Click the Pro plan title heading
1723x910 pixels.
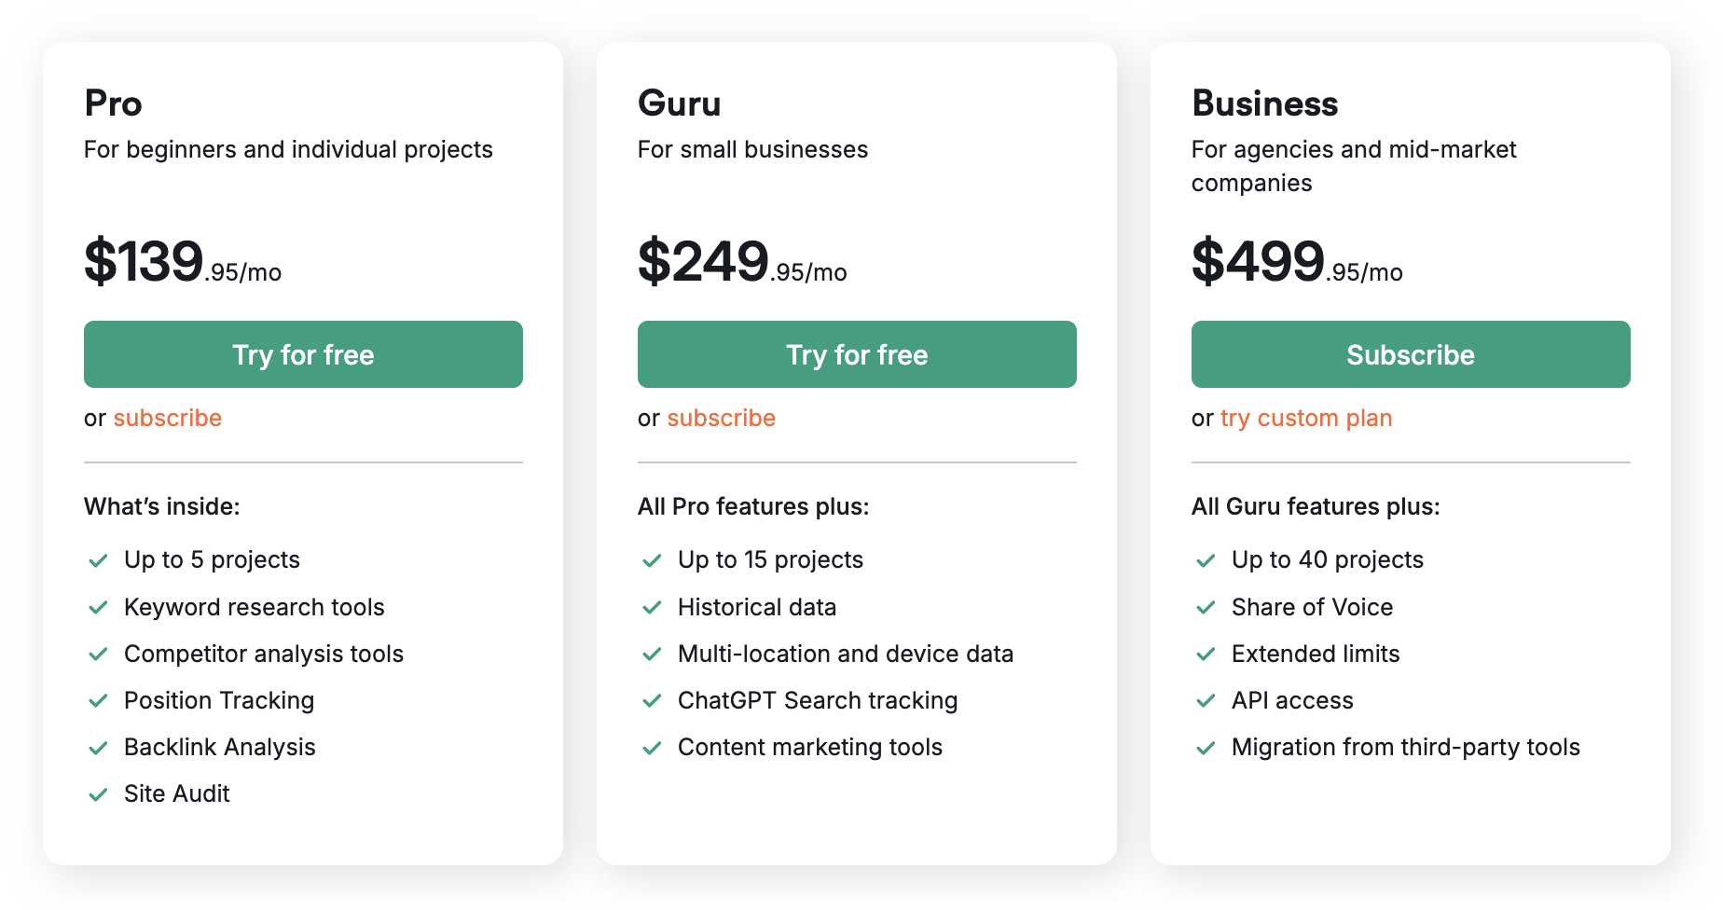(112, 103)
